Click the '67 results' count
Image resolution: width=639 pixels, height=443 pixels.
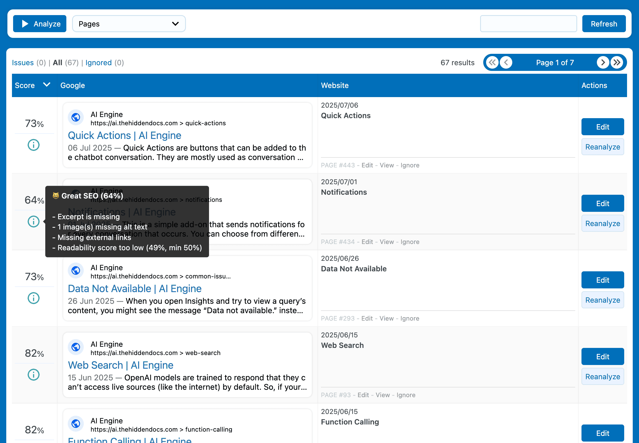458,63
